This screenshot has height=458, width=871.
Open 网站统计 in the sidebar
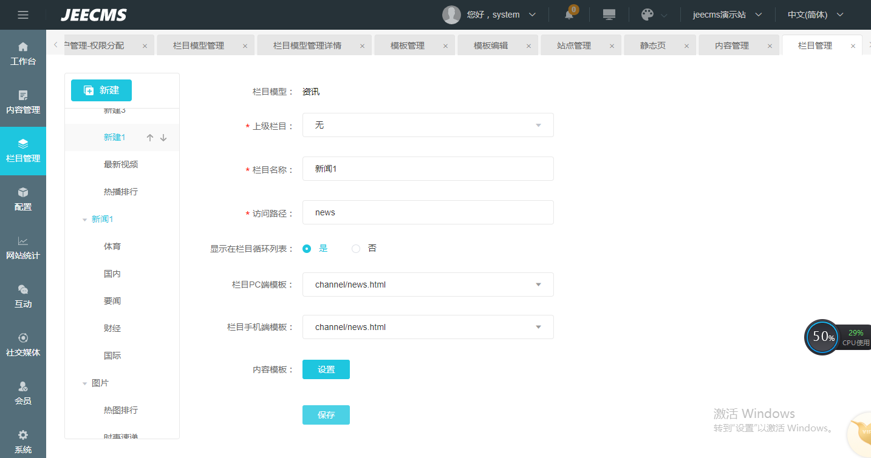click(23, 248)
